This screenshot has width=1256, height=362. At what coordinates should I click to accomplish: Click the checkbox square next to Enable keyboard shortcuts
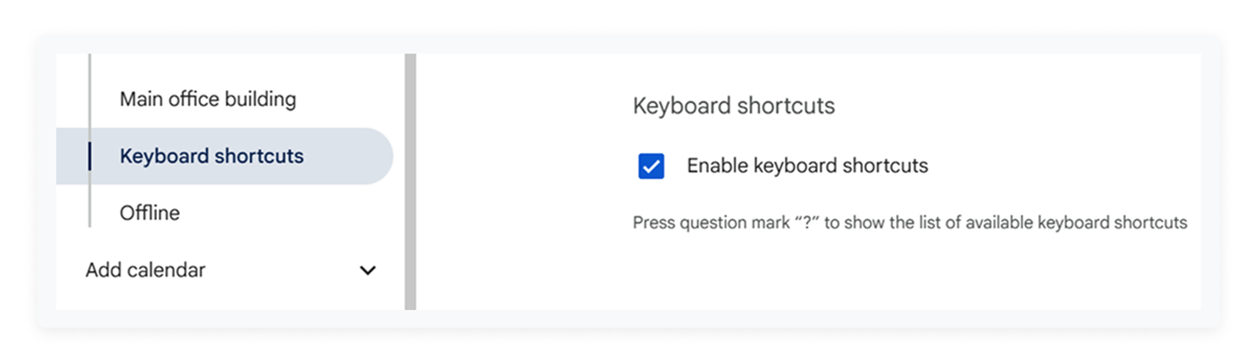pos(652,165)
